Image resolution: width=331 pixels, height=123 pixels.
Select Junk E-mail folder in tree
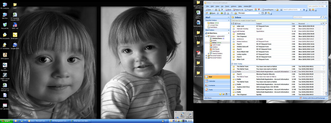point(216,45)
